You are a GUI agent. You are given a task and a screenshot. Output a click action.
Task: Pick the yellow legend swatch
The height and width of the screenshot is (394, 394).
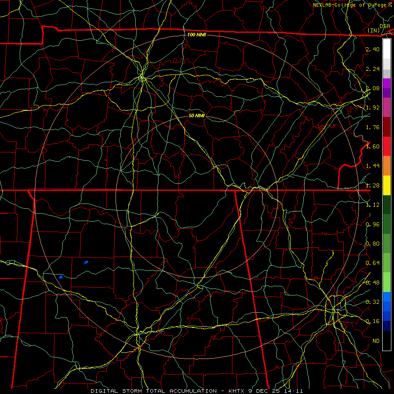point(387,185)
